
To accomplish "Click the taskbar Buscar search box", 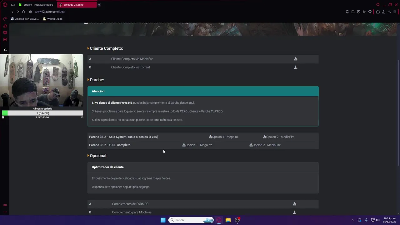I will tap(191, 220).
